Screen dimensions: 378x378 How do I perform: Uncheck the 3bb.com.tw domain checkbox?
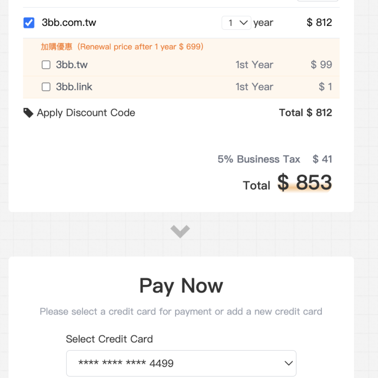click(x=29, y=23)
